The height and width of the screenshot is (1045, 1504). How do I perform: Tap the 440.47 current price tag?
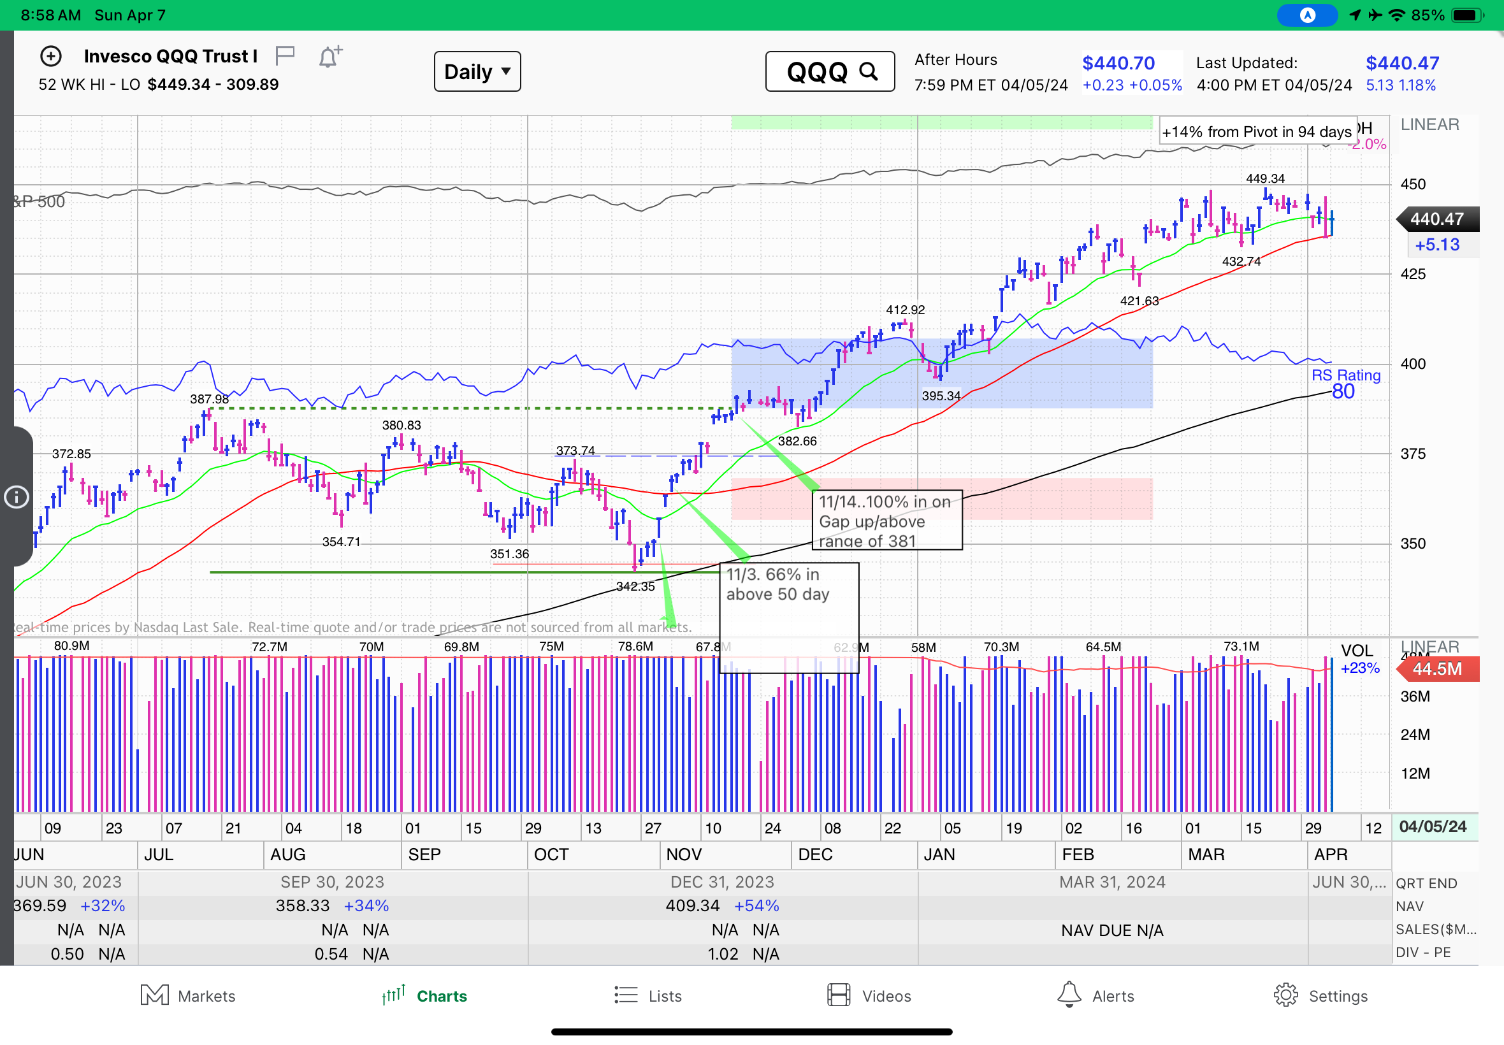coord(1438,219)
